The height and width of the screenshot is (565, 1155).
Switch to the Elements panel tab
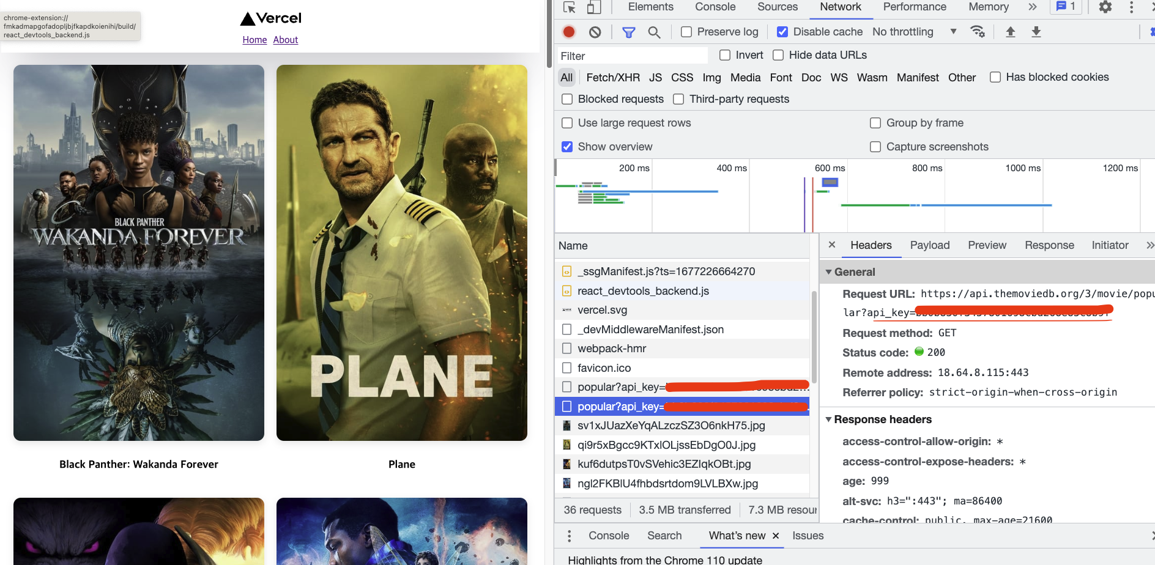(x=650, y=7)
